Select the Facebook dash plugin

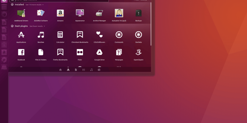[x=21, y=55]
